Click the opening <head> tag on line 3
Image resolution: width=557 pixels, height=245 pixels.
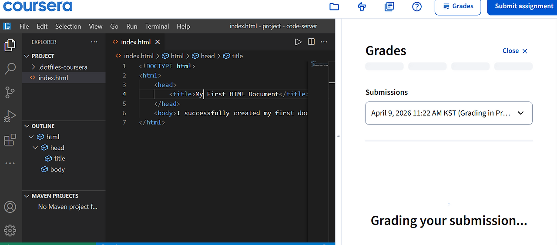point(165,85)
